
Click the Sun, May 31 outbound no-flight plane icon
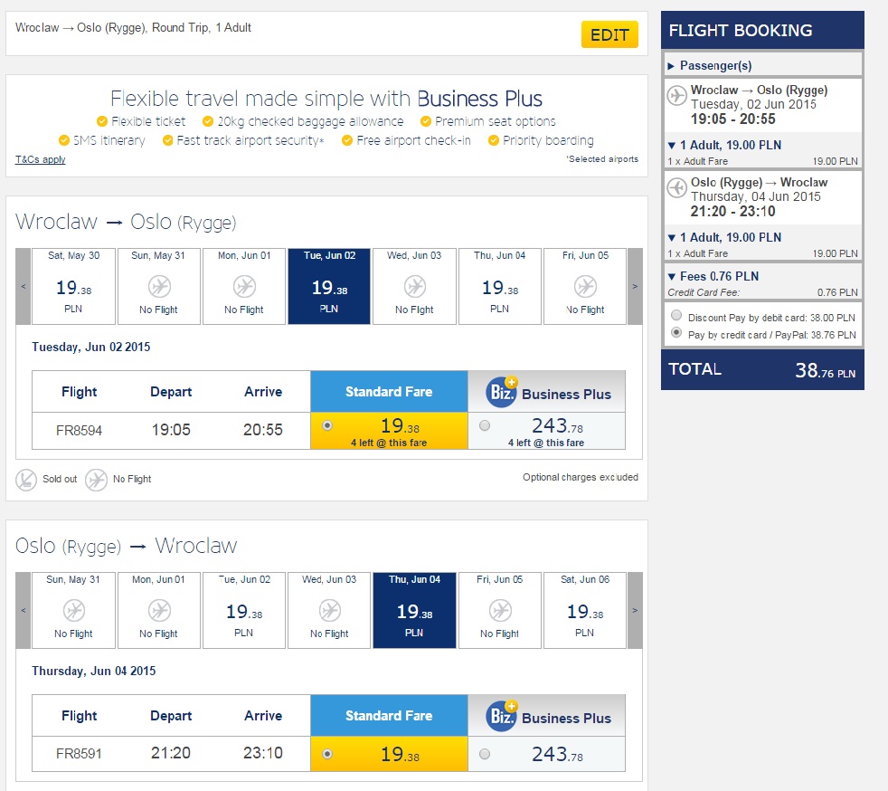coord(159,287)
